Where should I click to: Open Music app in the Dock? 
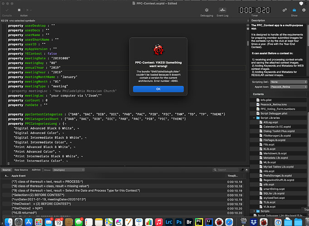pyautogui.click(x=159, y=222)
